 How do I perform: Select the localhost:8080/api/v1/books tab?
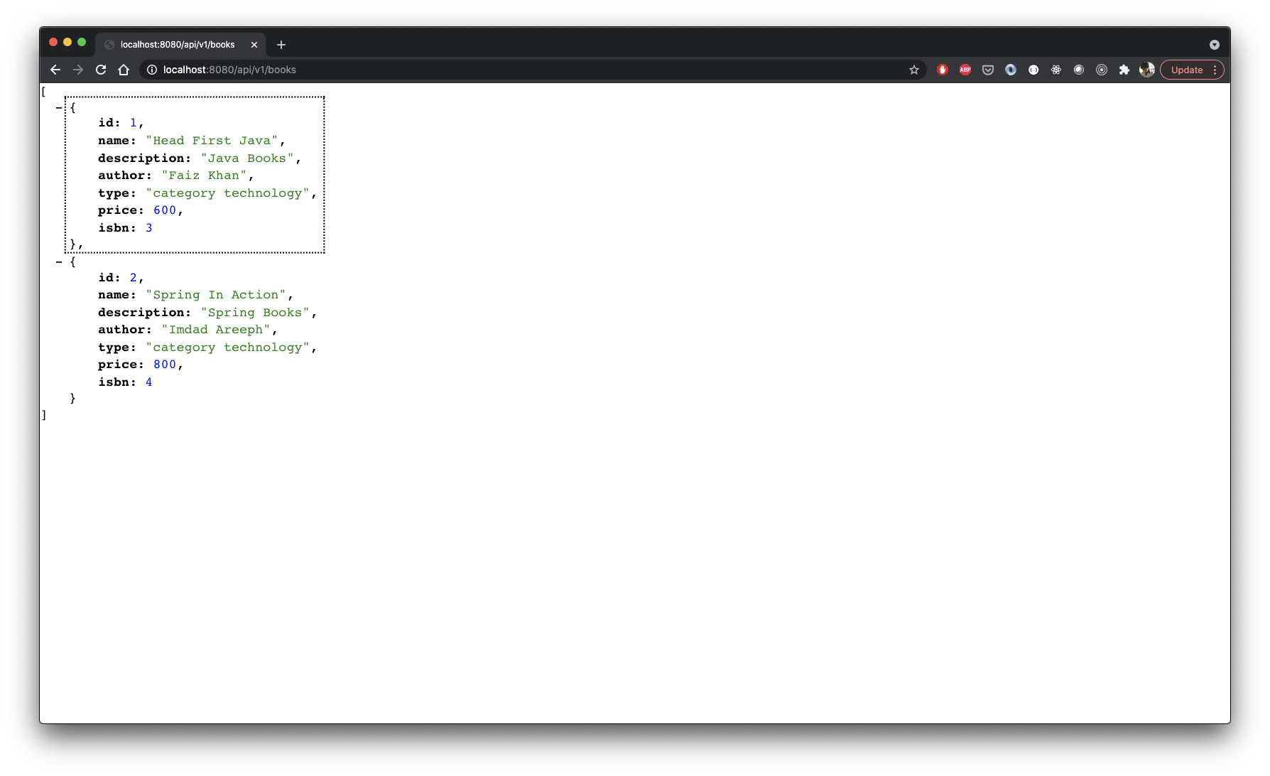180,44
